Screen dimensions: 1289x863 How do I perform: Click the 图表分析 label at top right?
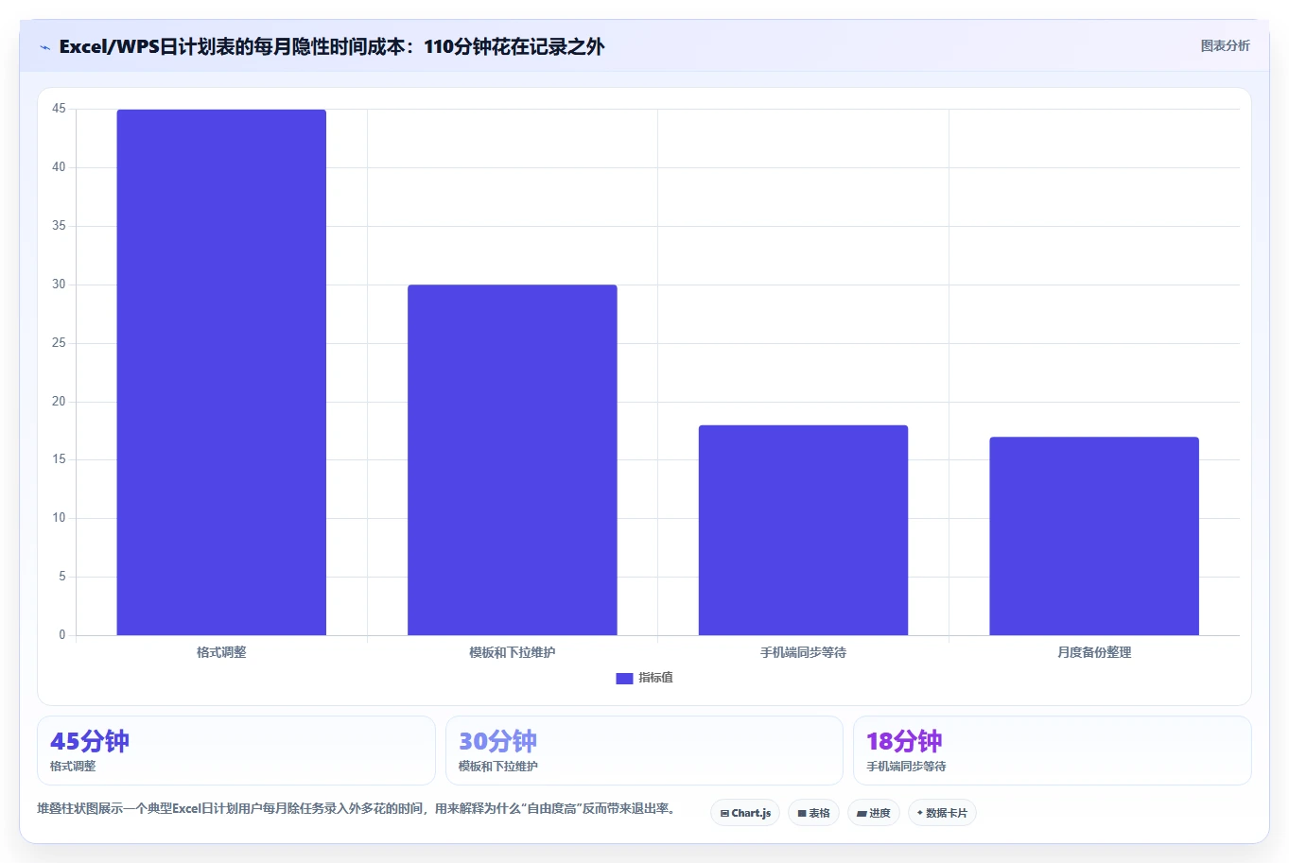(x=1225, y=45)
